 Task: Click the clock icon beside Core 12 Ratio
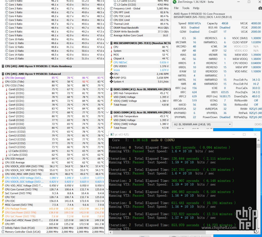(x=7, y=47)
